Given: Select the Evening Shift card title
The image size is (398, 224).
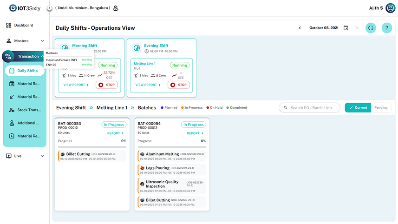Looking at the screenshot, I should (x=156, y=46).
